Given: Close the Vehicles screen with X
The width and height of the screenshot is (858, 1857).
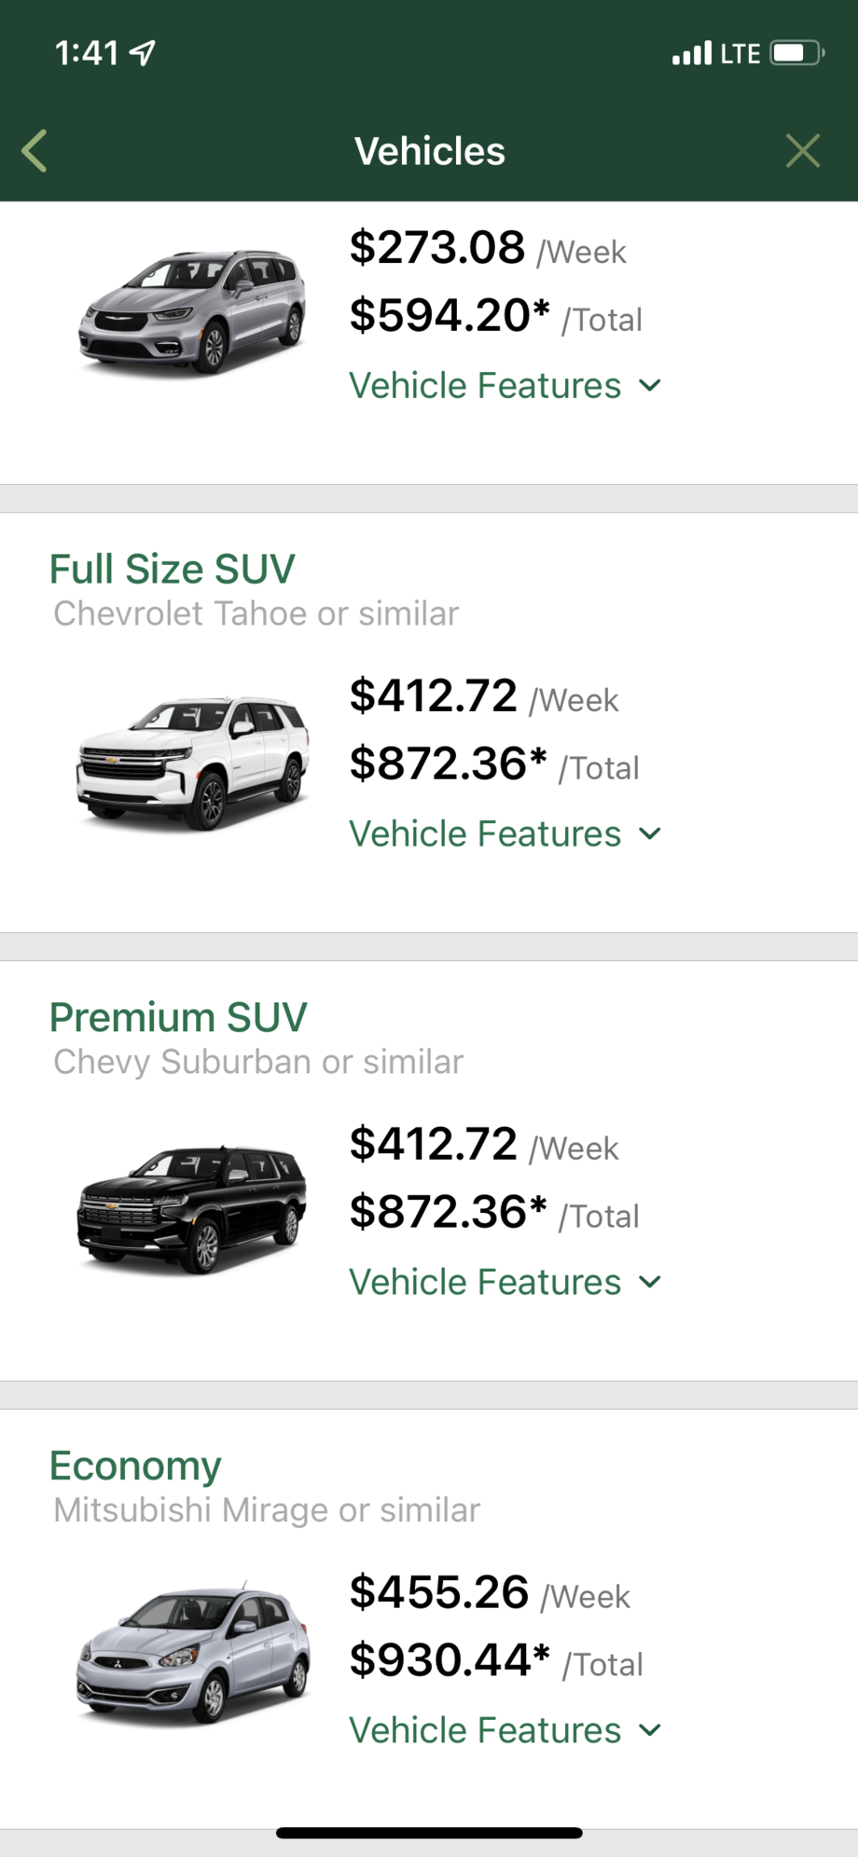Looking at the screenshot, I should point(802,151).
